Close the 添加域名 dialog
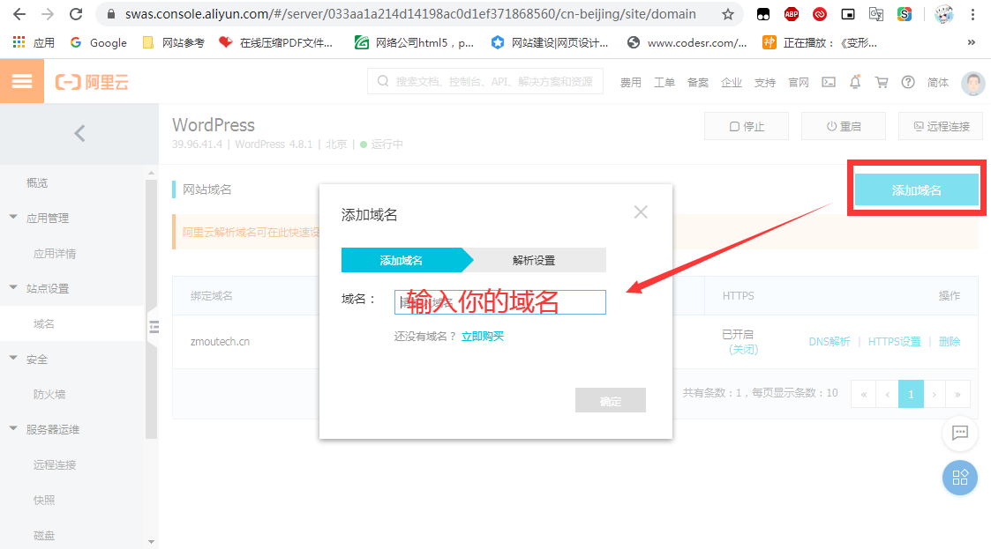 pos(641,212)
